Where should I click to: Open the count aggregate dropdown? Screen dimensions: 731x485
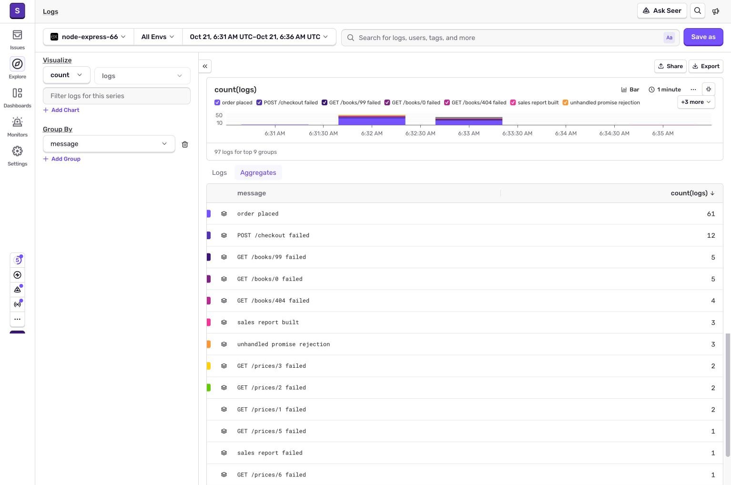click(66, 75)
